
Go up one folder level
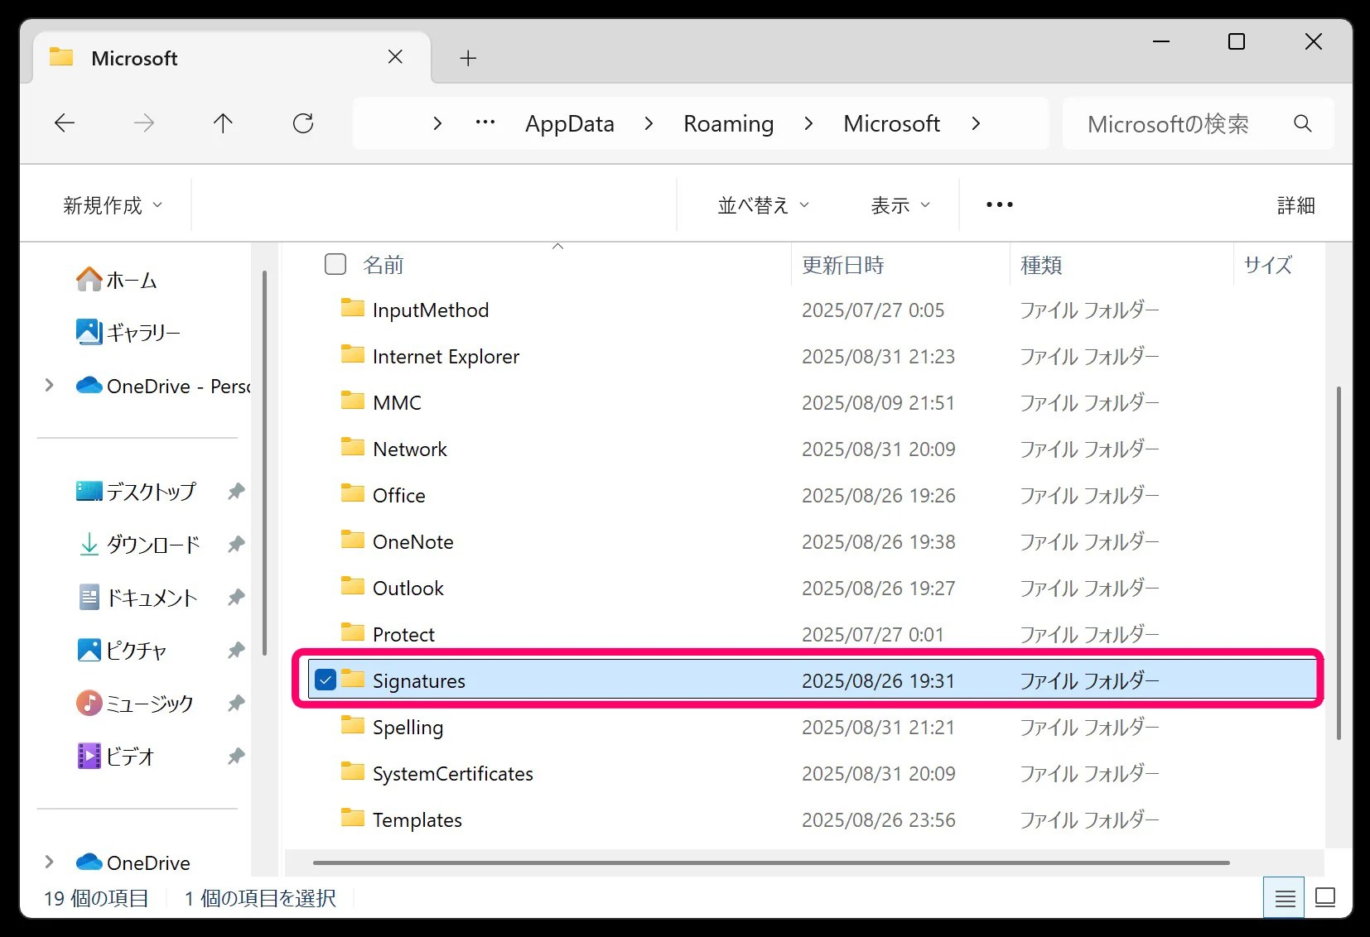[223, 123]
